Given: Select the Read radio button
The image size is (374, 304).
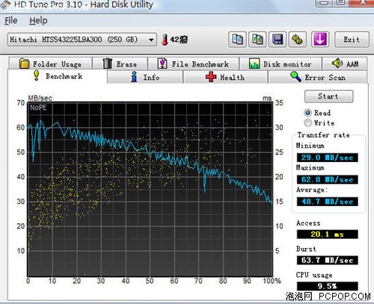Looking at the screenshot, I should click(308, 113).
